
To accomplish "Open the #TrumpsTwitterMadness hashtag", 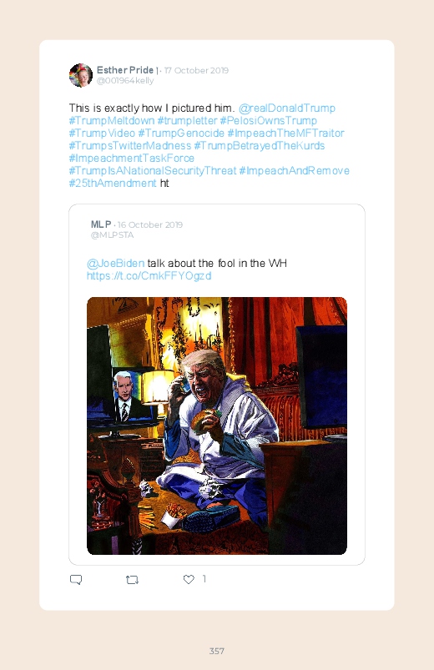I will pyautogui.click(x=130, y=146).
